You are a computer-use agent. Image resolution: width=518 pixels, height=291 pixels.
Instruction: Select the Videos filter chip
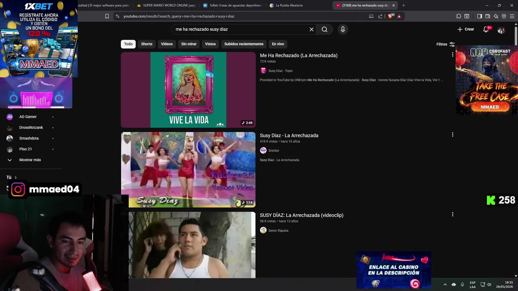click(167, 44)
